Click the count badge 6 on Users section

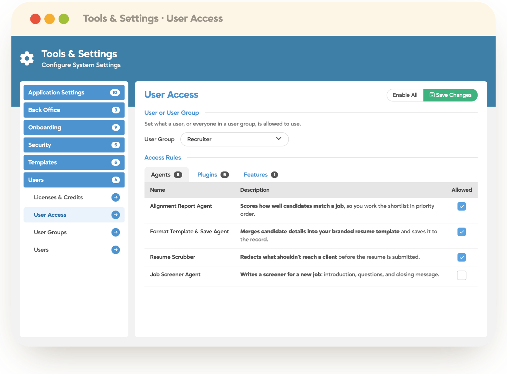click(116, 180)
